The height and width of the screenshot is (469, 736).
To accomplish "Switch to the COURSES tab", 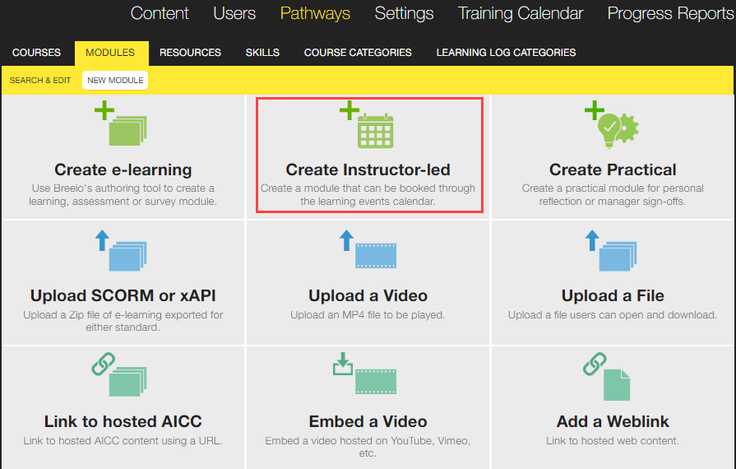I will (x=37, y=53).
